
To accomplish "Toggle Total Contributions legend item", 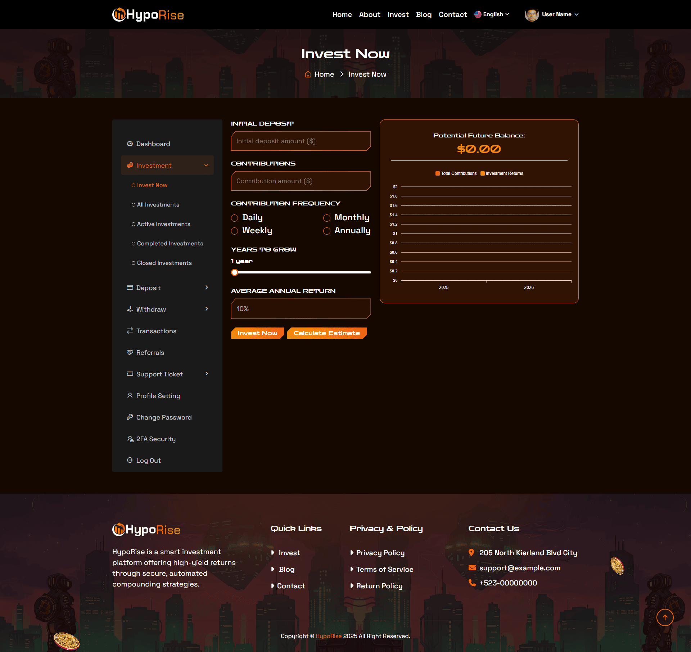I will pyautogui.click(x=456, y=173).
